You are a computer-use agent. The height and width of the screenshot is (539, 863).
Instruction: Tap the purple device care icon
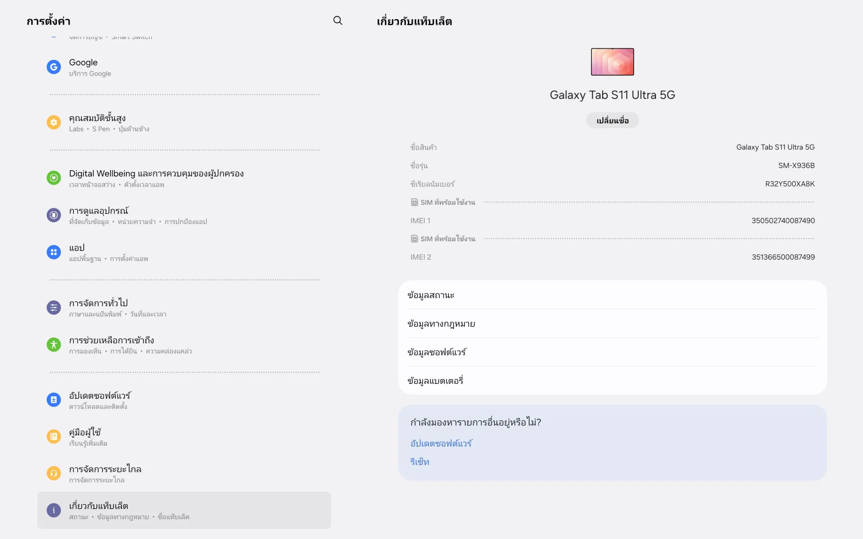click(54, 215)
